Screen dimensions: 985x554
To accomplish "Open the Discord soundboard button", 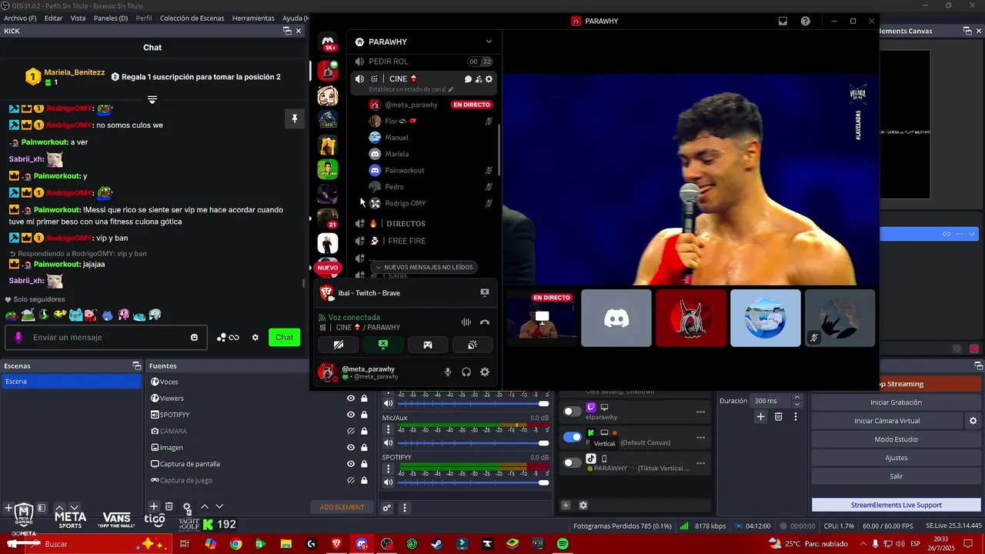I will 472,345.
